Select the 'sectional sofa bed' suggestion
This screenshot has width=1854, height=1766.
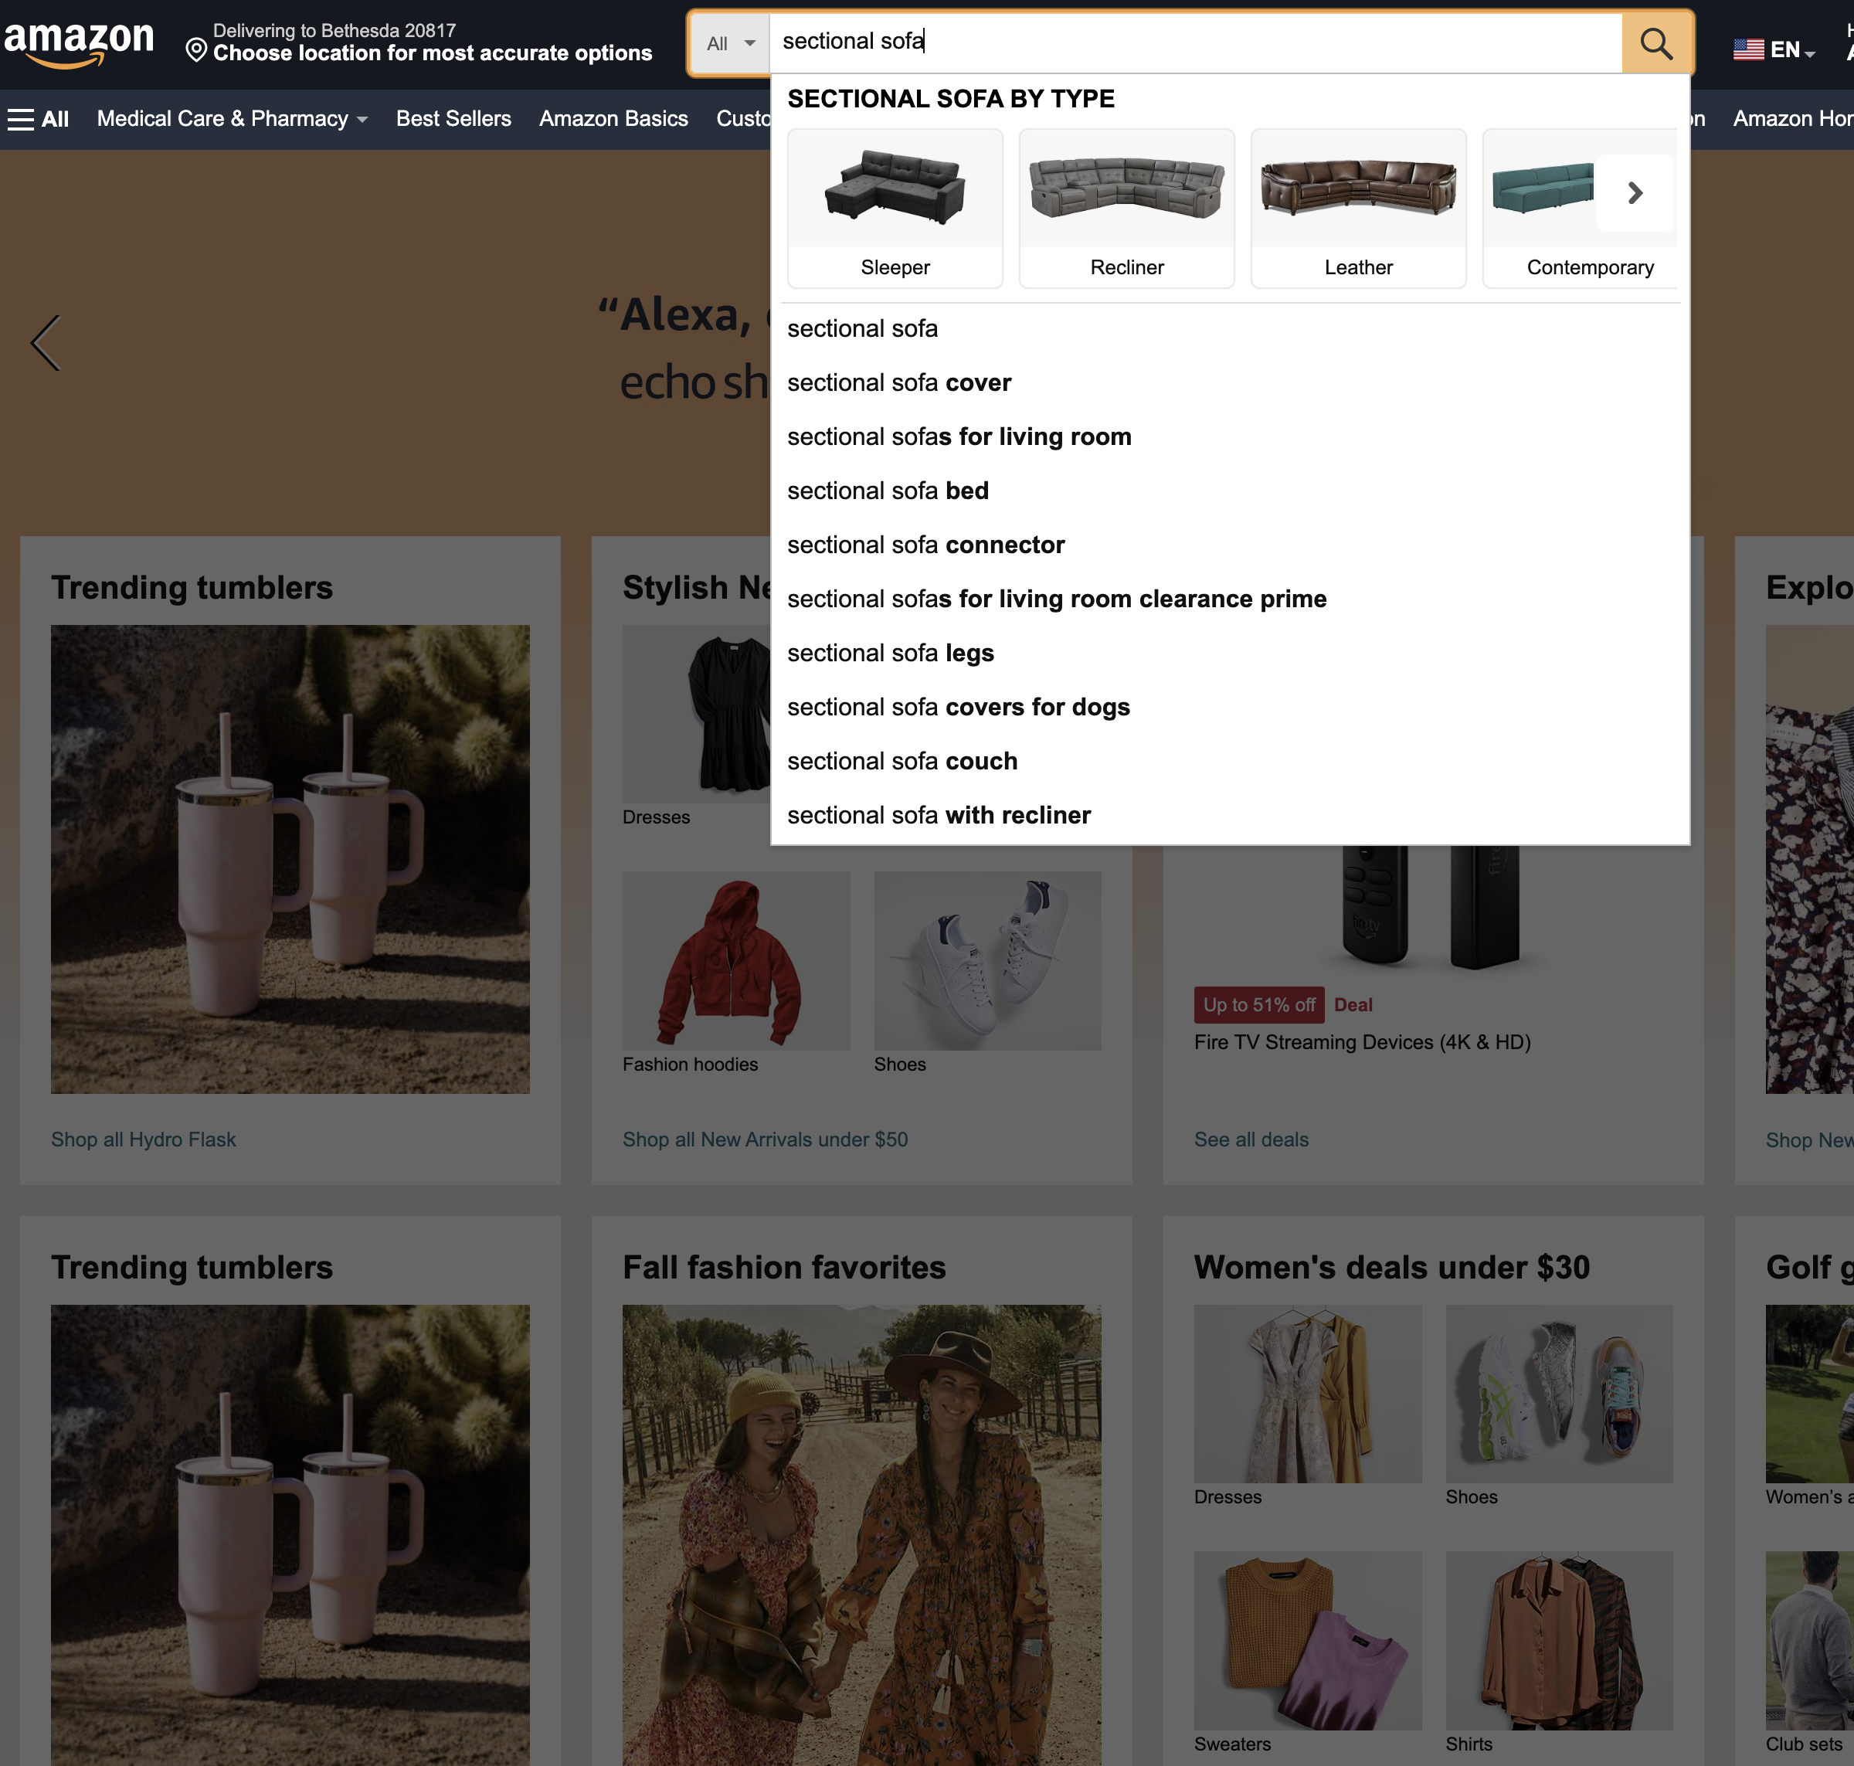point(888,491)
